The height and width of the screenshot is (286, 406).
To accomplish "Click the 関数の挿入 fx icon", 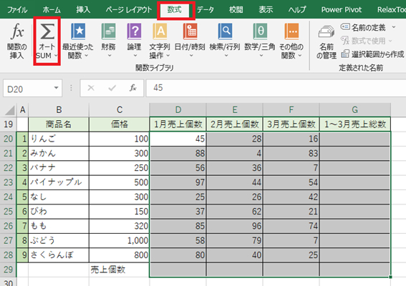I will [x=17, y=31].
